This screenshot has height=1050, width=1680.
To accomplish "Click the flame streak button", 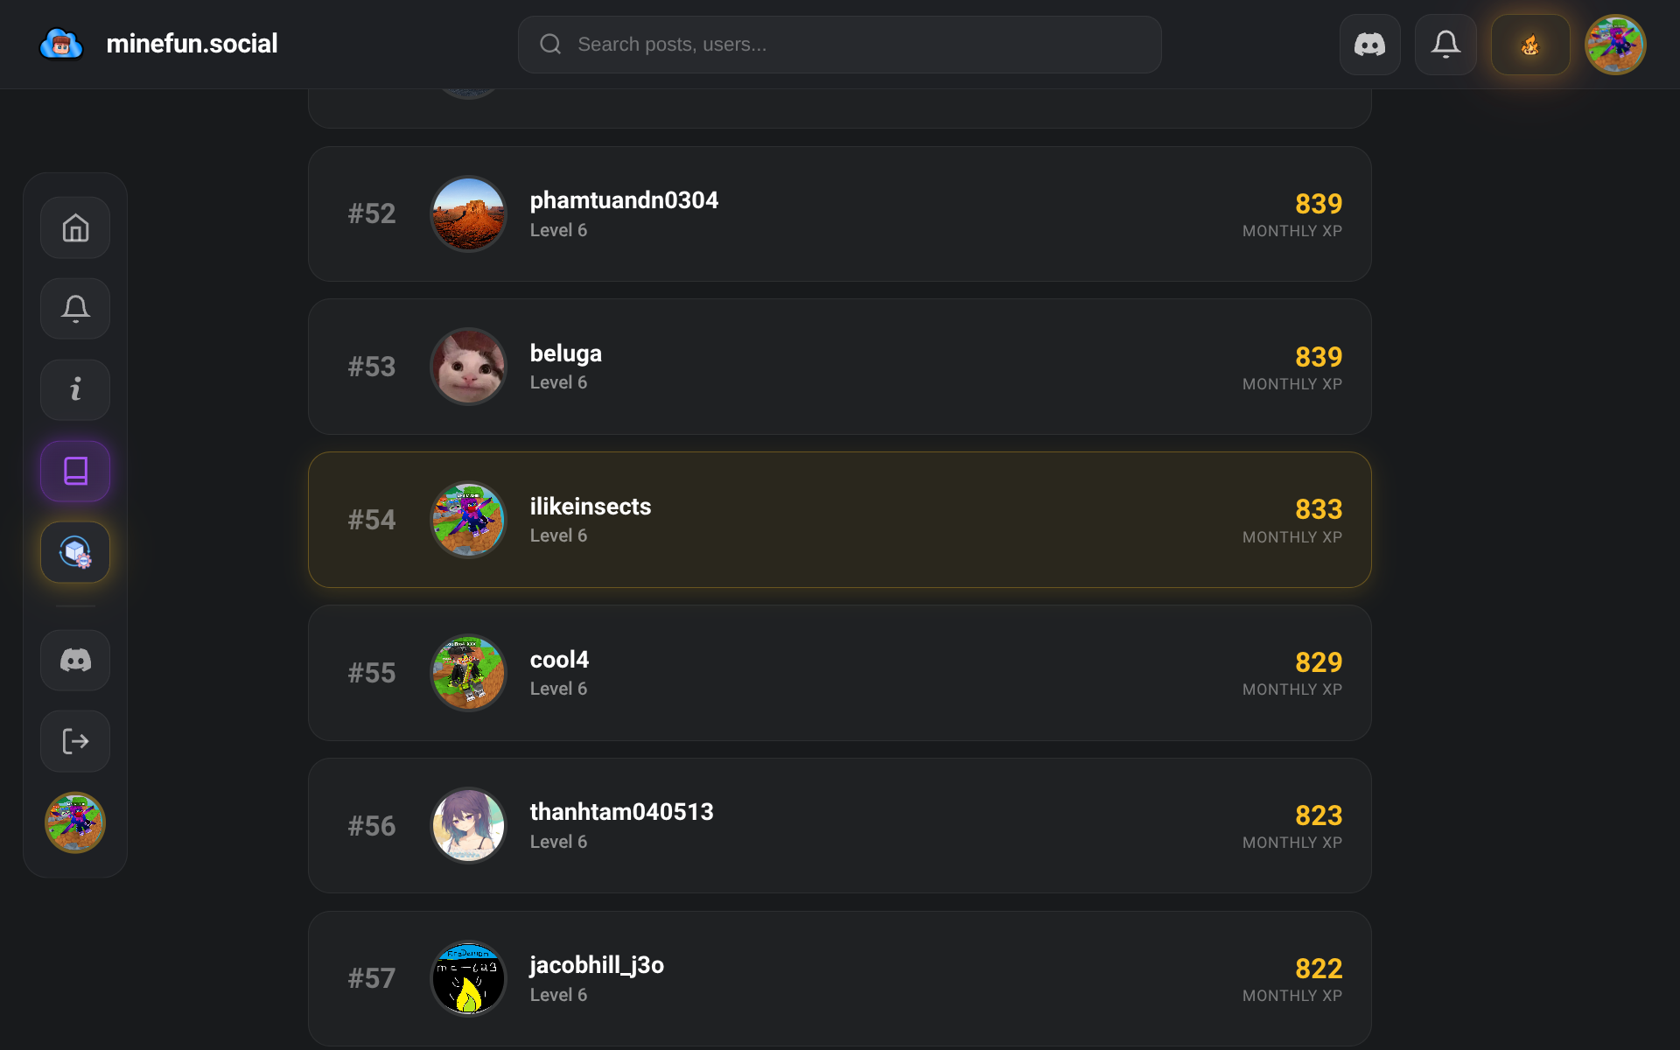I will point(1530,45).
